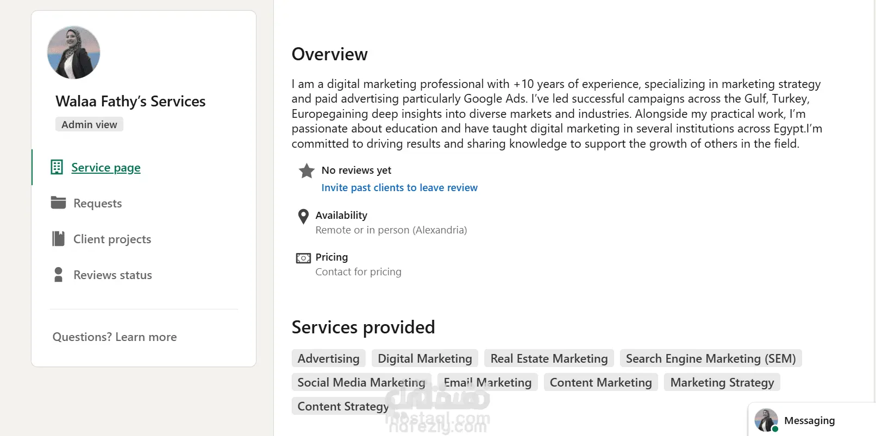Open Client projects section
Viewport: 876px width, 436px height.
(112, 239)
